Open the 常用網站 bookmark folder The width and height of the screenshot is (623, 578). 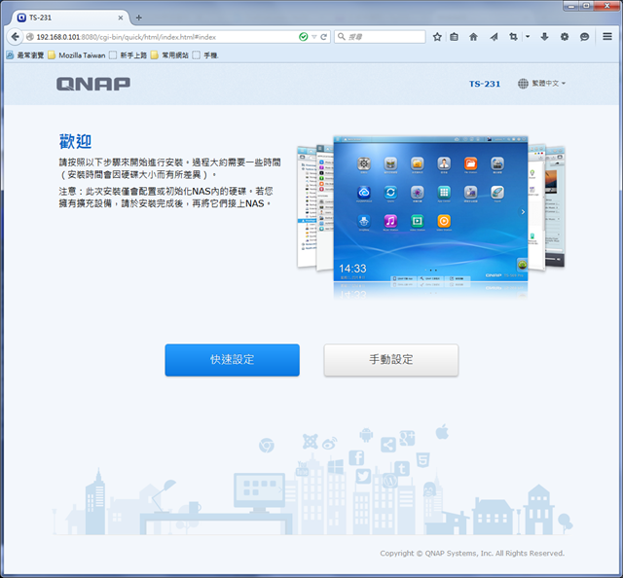point(169,55)
